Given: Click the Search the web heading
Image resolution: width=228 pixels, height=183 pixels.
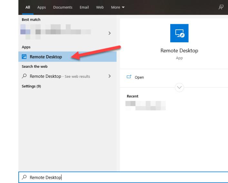Looking at the screenshot, I should coord(35,66).
